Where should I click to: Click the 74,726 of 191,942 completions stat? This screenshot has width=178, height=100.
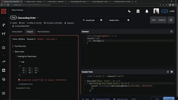53,23
